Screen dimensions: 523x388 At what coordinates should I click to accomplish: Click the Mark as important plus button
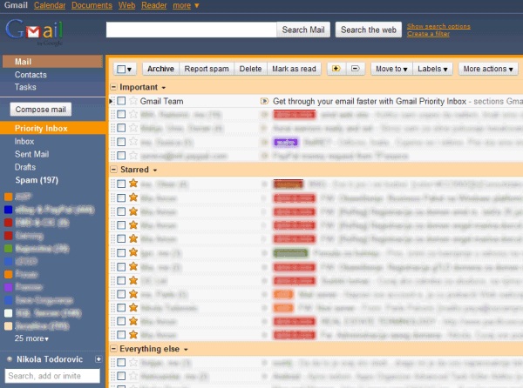tap(336, 68)
